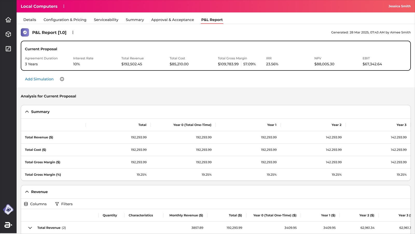Open the Local Computers kebab menu

(x=64, y=6)
